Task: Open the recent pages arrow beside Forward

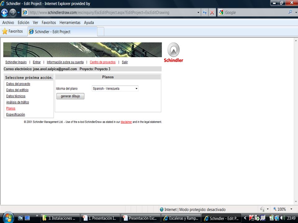Action: (18, 13)
